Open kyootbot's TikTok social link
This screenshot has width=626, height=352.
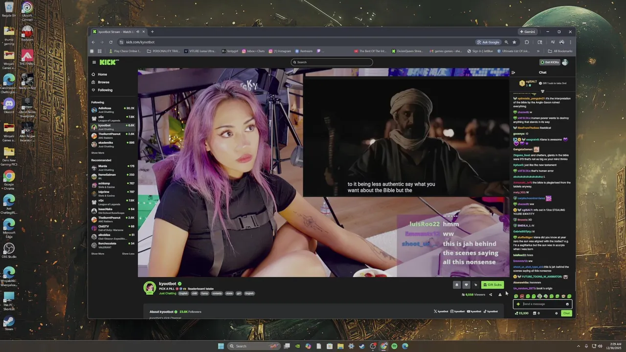(x=491, y=311)
